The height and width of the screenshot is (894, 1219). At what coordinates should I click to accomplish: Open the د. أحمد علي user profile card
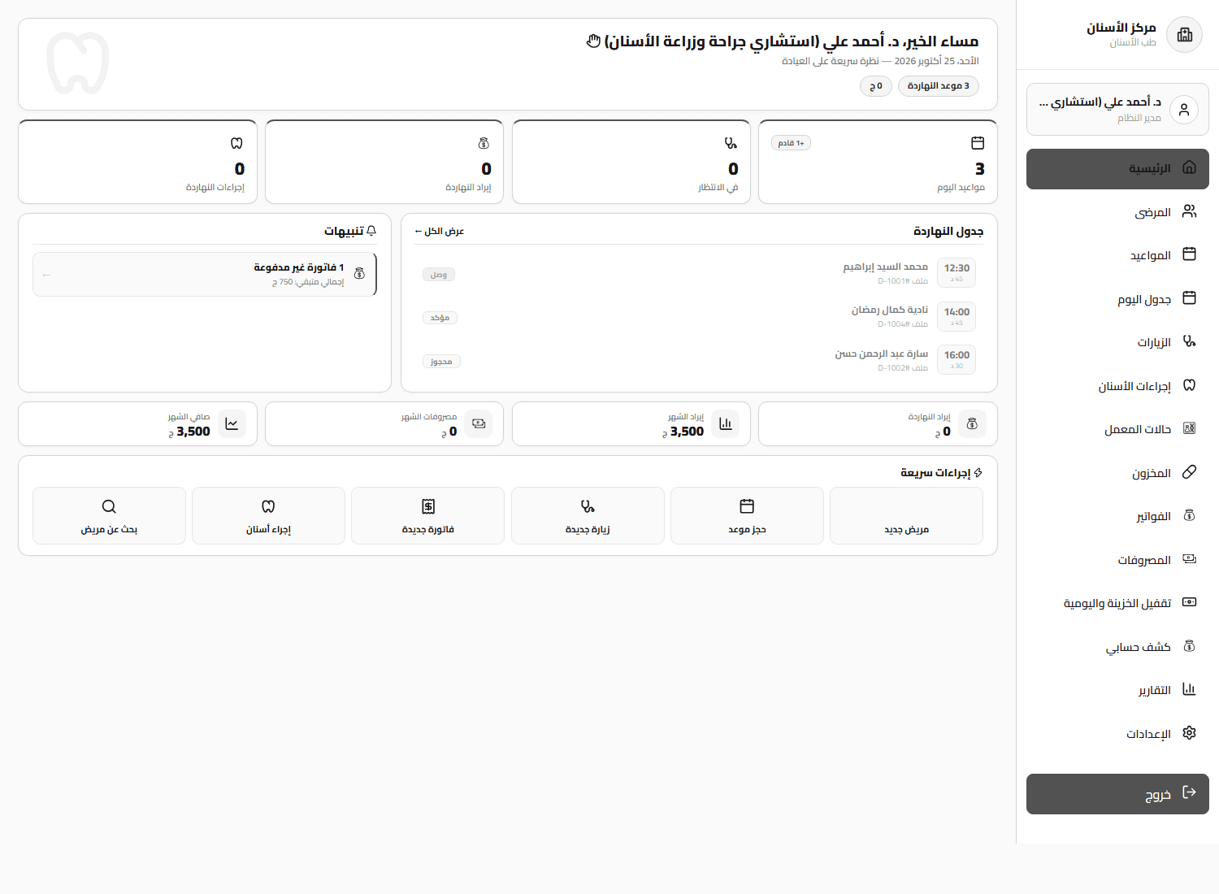click(x=1117, y=109)
